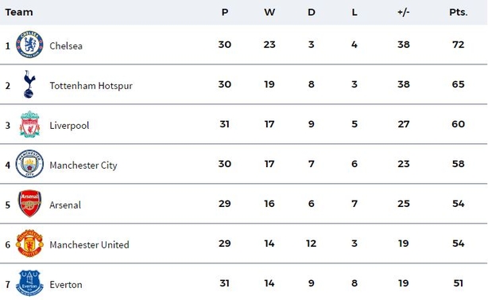Select the Everton team name

coord(66,285)
